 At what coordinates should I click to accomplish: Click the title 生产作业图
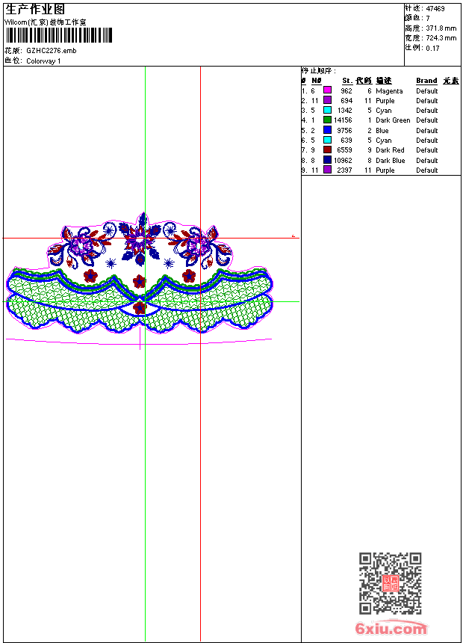pyautogui.click(x=35, y=10)
